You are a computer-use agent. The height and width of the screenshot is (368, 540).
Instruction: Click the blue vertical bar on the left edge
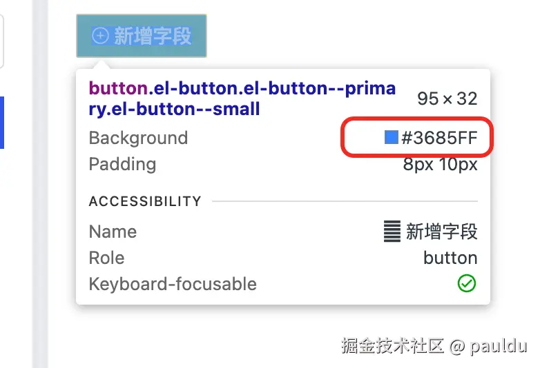(x=1, y=122)
